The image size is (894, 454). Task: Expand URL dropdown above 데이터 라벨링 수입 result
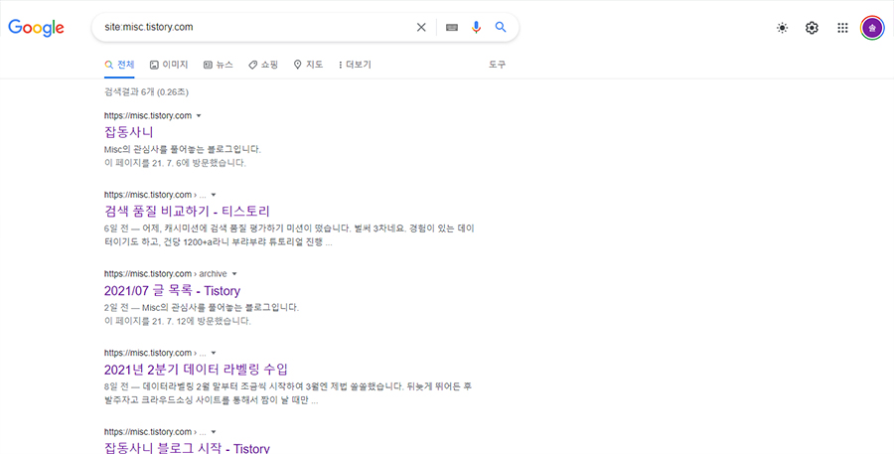(214, 353)
